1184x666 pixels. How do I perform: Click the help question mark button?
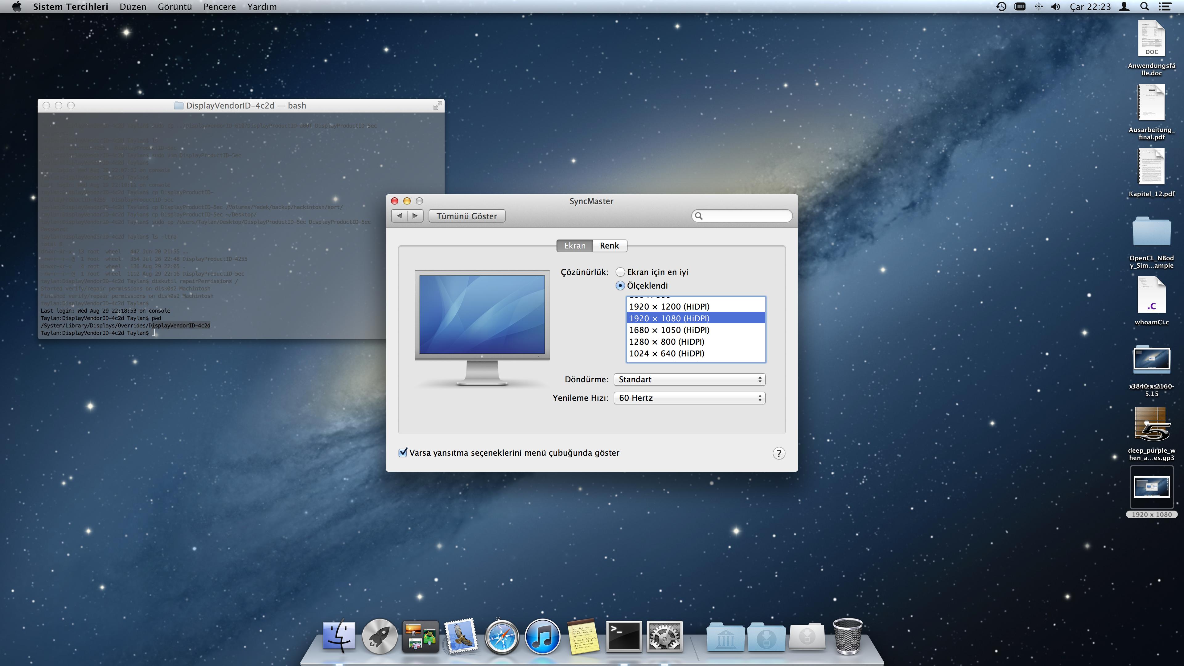coord(779,454)
